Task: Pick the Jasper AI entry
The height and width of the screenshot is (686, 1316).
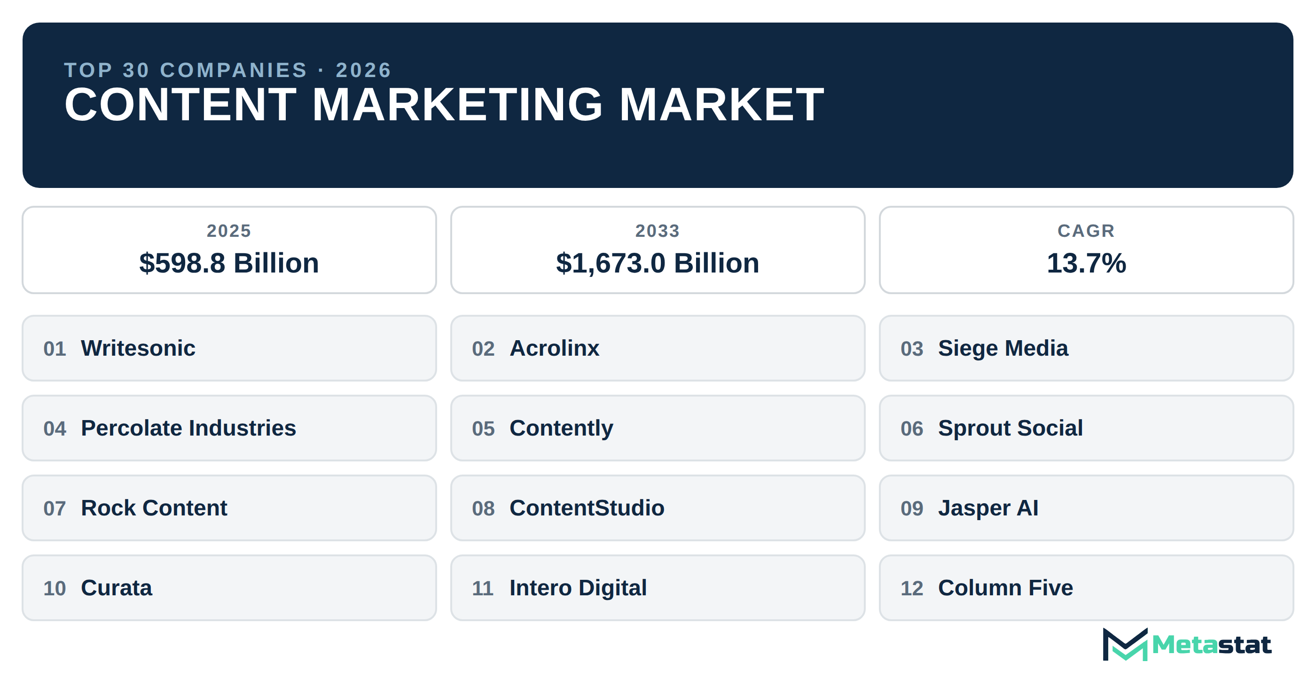Action: (x=1086, y=508)
